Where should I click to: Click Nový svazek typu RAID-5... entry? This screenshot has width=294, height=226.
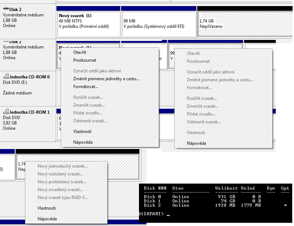click(63, 197)
